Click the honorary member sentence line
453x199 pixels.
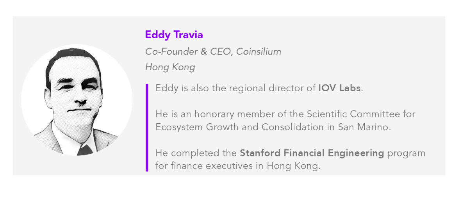285,114
